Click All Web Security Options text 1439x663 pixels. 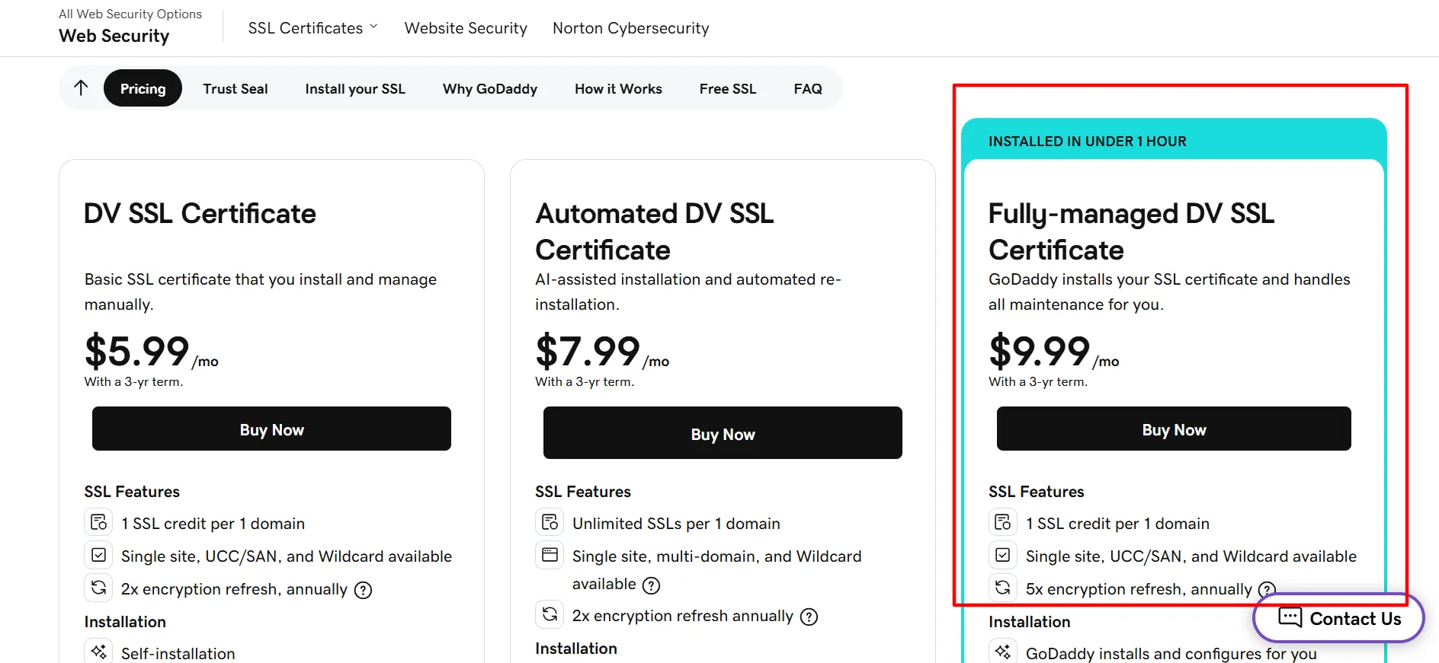pos(130,14)
